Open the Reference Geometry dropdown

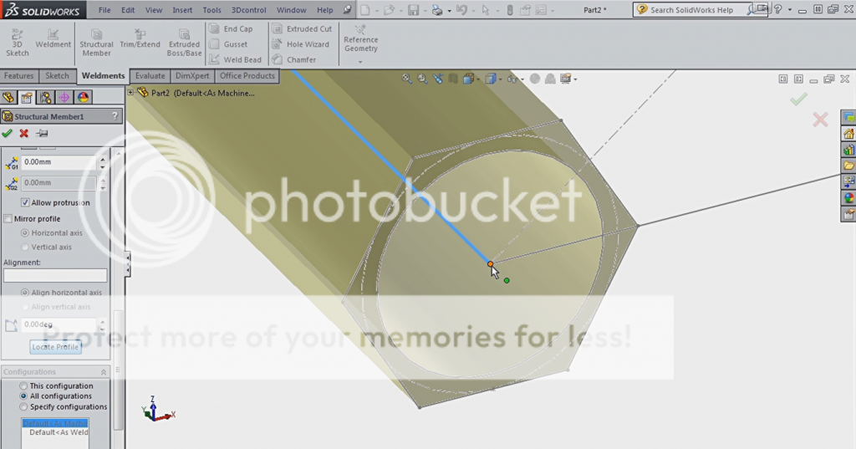click(360, 62)
